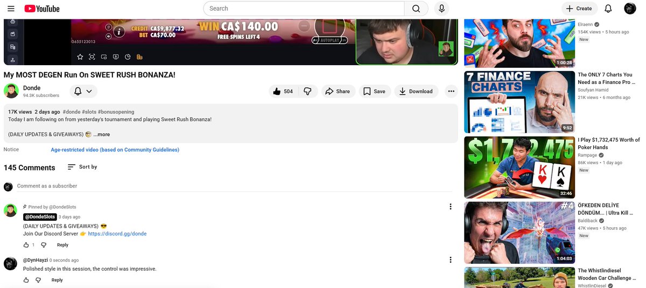646x288 pixels.
Task: Expand subscription notification bell dropdown
Action: 83,92
